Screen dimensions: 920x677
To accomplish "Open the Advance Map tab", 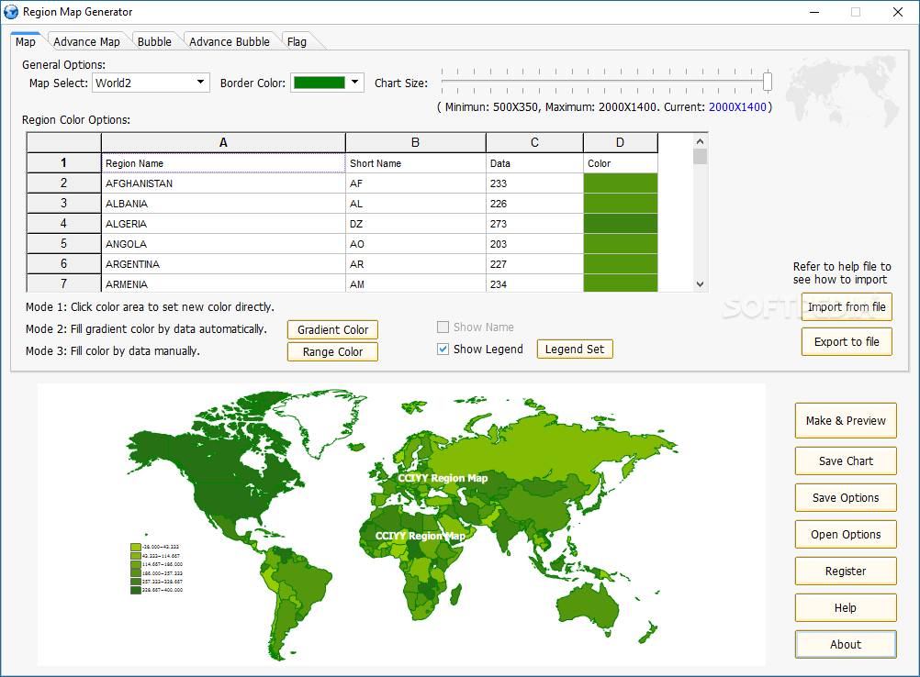I will [86, 41].
